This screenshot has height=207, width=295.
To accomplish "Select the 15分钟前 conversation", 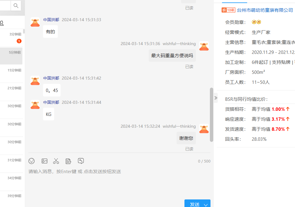I will pos(11,74).
